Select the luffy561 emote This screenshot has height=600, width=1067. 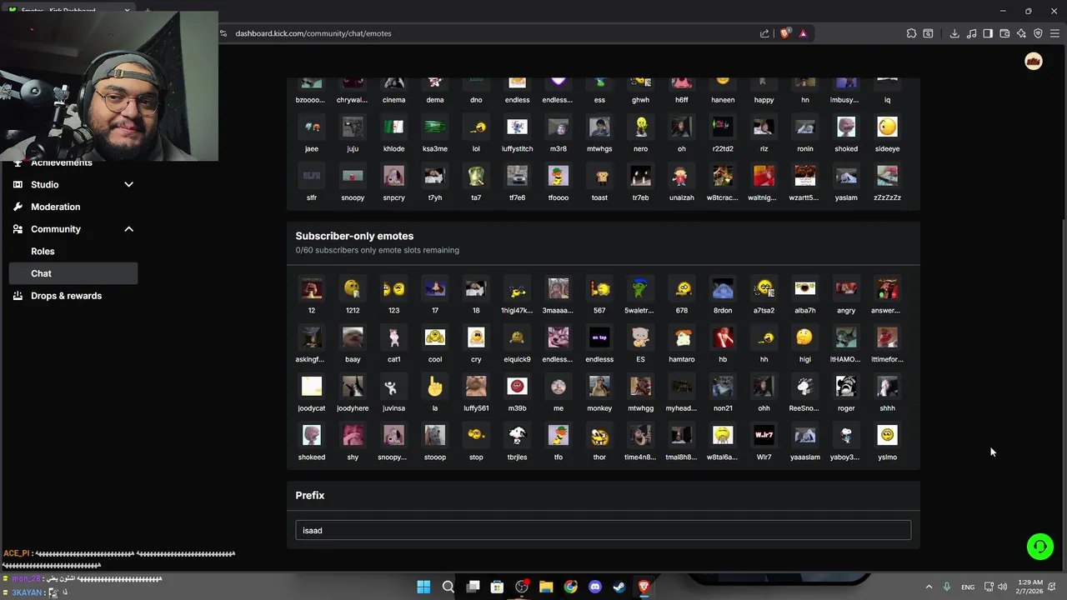click(476, 387)
